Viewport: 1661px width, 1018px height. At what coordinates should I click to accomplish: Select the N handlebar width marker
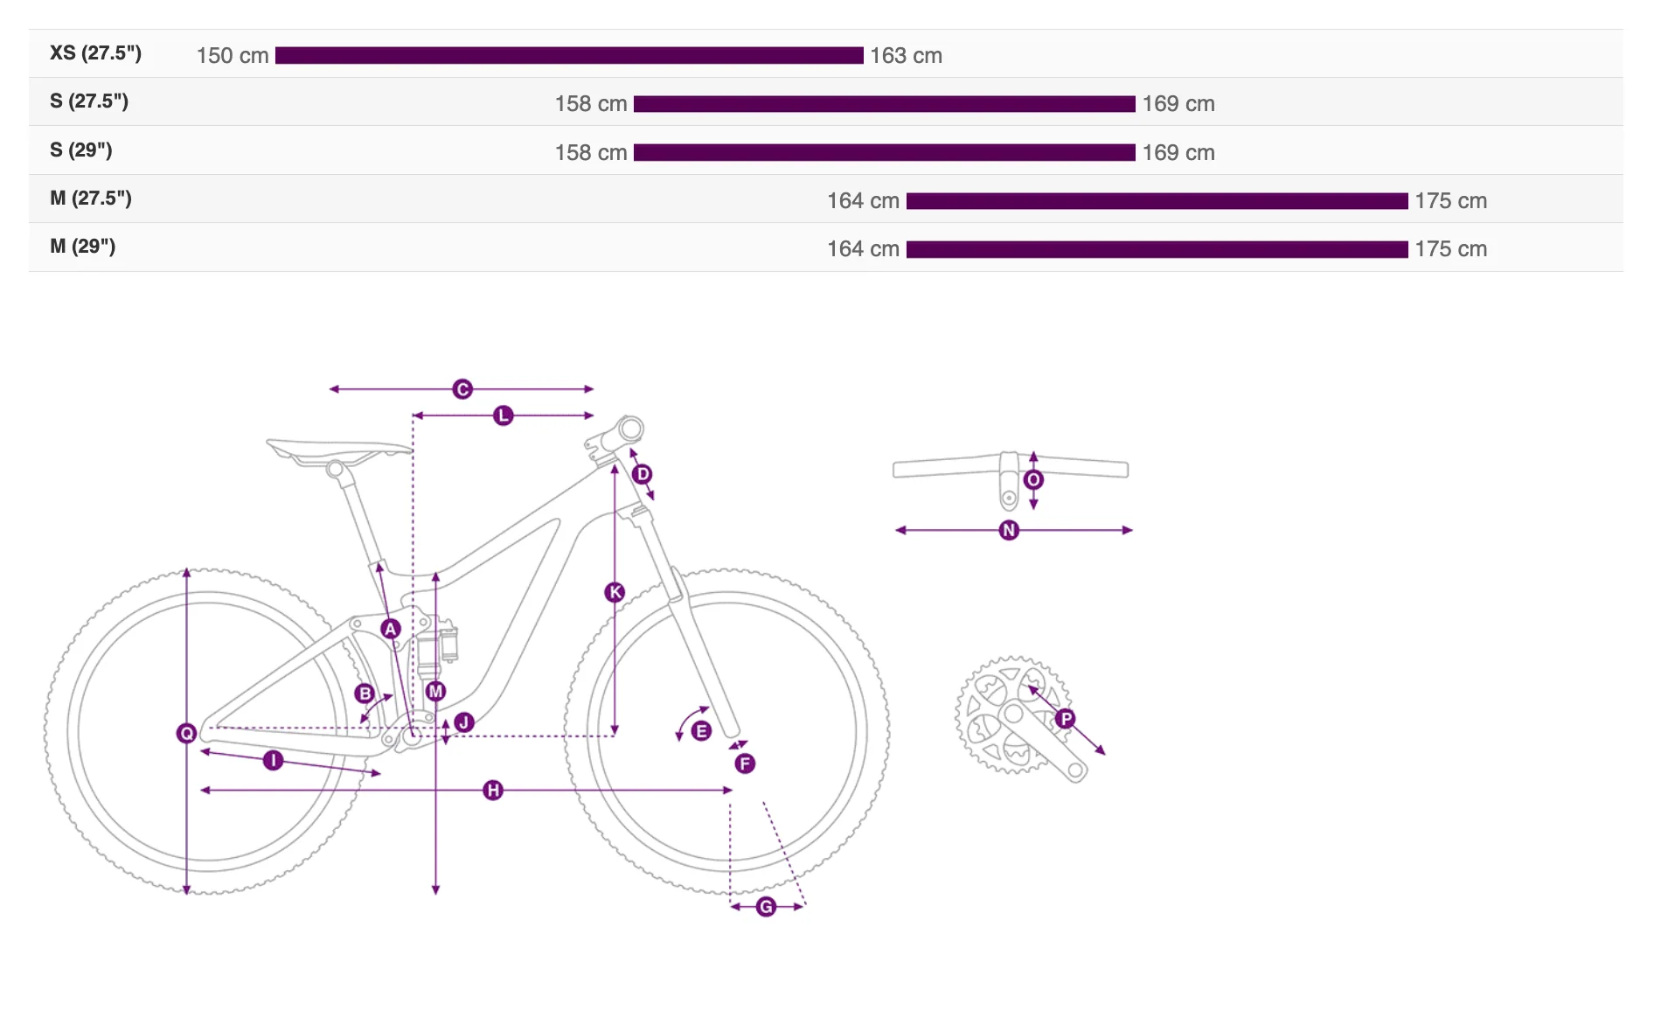[x=1009, y=530]
